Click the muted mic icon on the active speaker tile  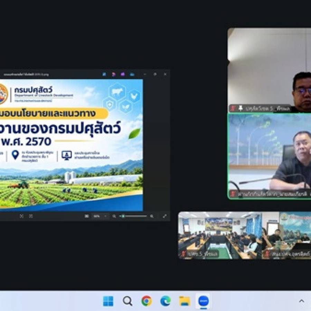tap(233, 194)
